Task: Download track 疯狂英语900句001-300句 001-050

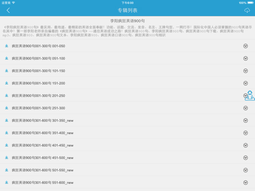Action: tap(6, 46)
